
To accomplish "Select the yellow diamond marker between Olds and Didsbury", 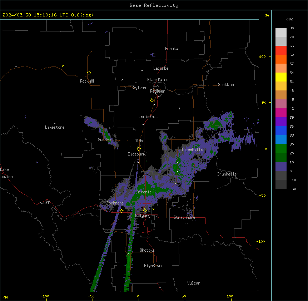I will coord(139,149).
